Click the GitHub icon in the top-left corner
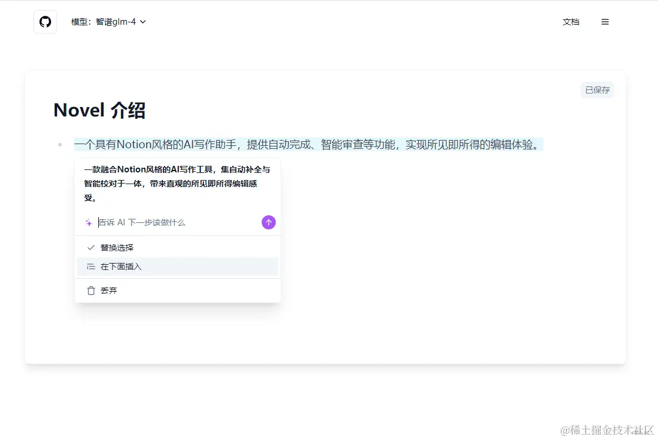This screenshot has height=440, width=658. (x=45, y=21)
